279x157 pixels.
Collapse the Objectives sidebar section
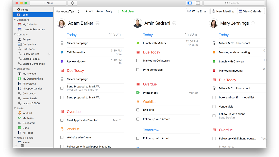[15, 69]
